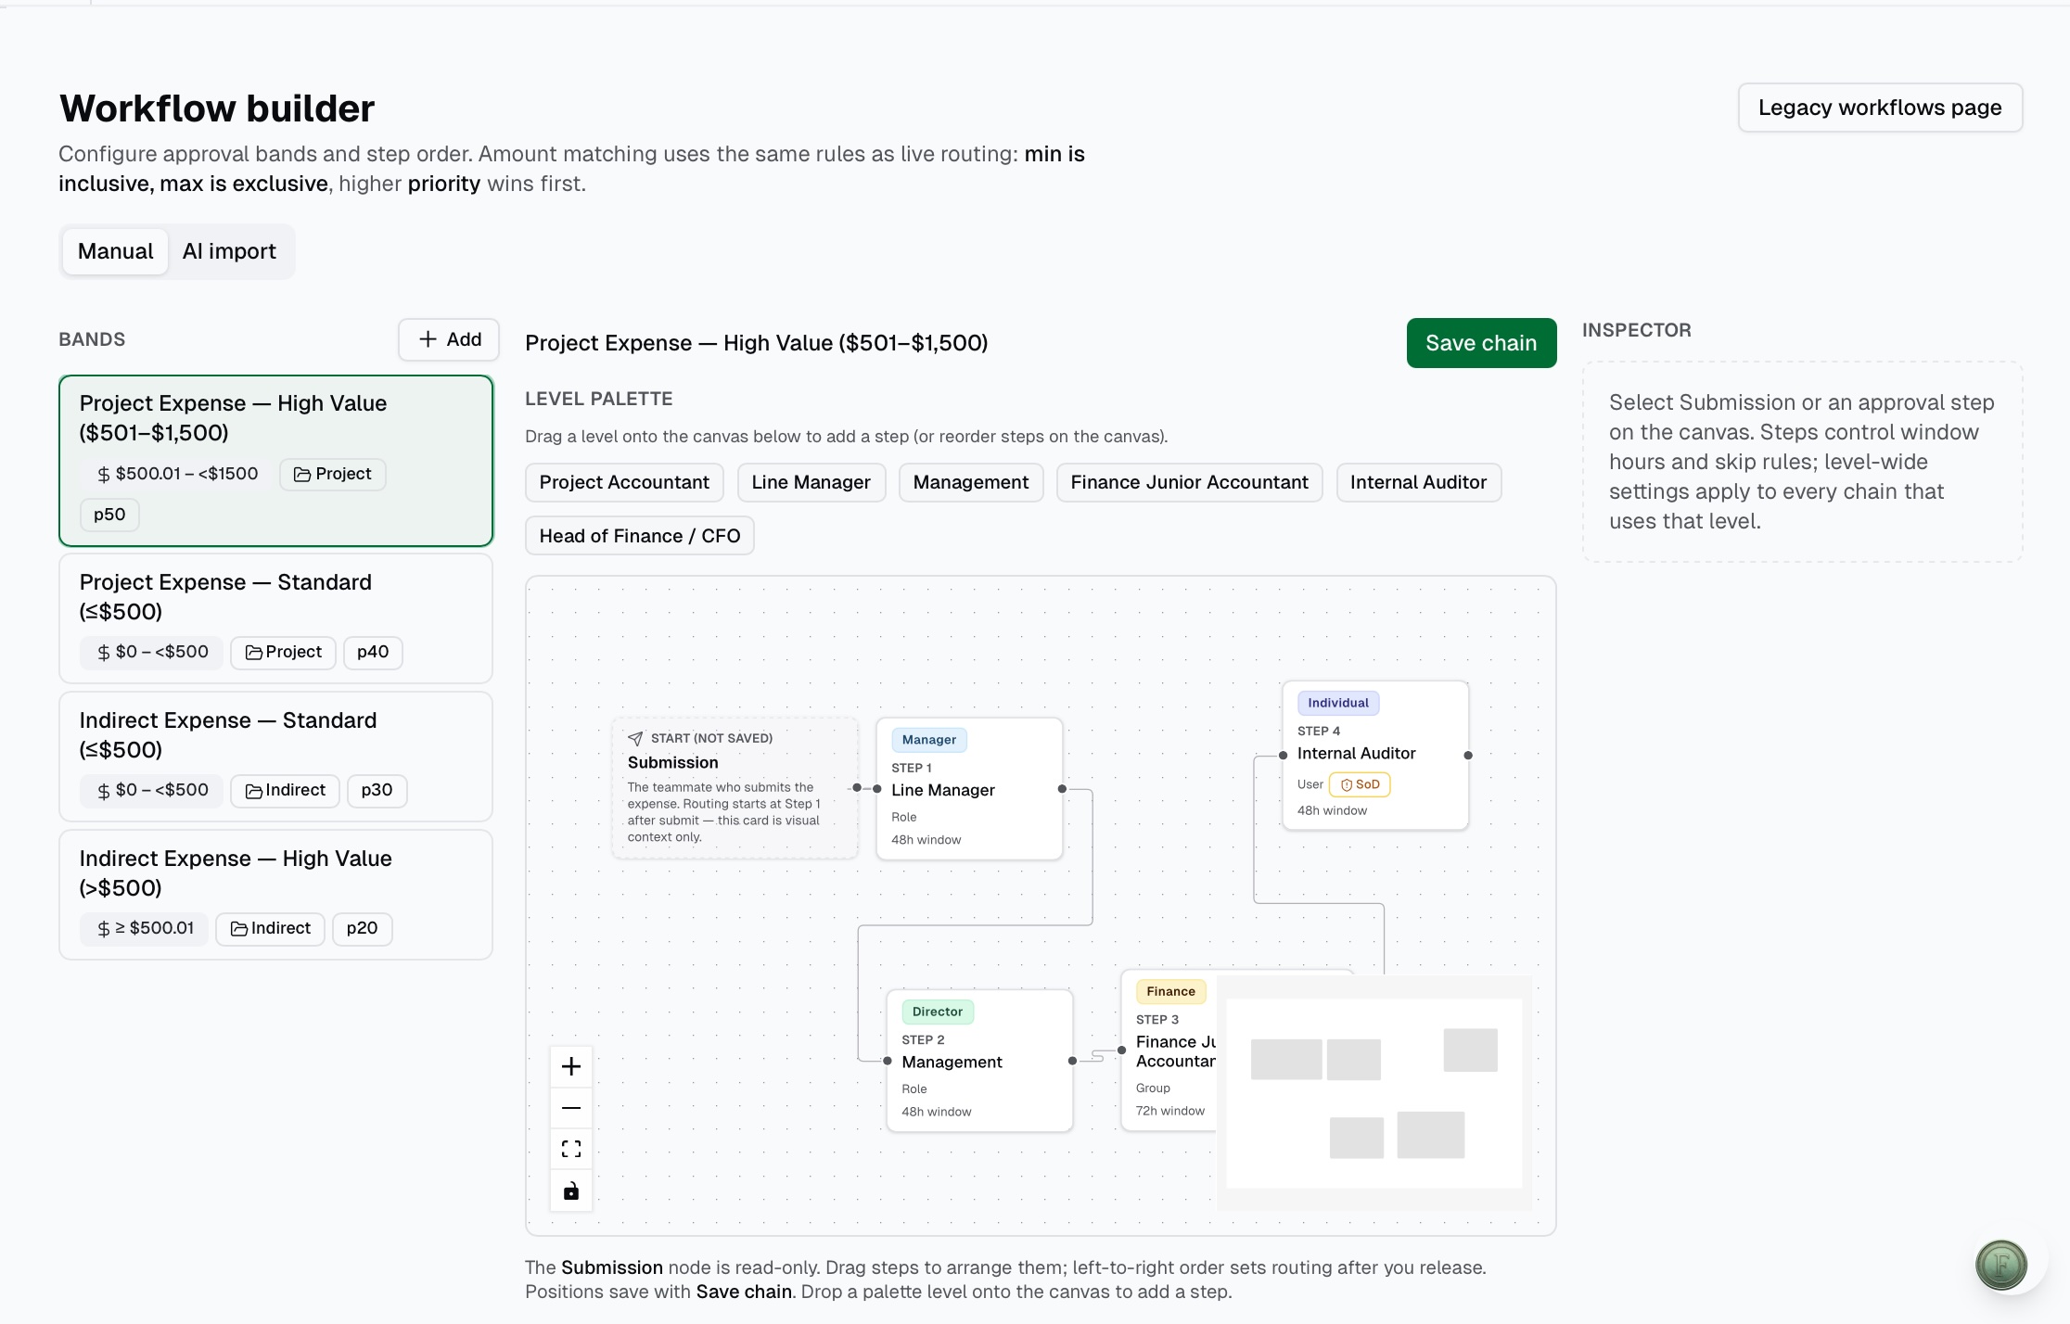Select Indirect Expense — Standard band

pos(275,757)
